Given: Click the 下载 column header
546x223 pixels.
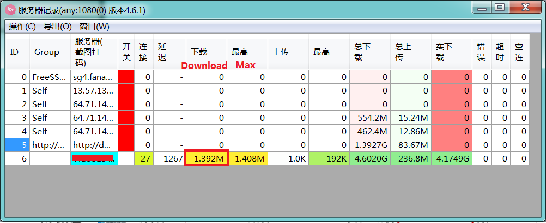Looking at the screenshot, I should pos(207,52).
